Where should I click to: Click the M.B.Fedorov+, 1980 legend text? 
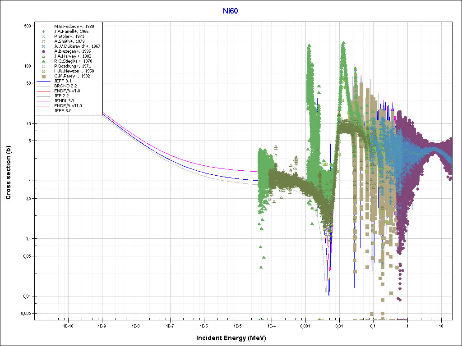coord(74,27)
